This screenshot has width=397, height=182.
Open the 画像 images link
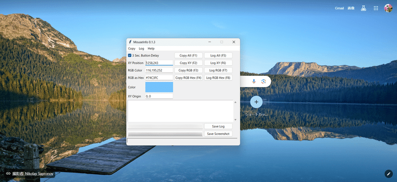coord(351,8)
